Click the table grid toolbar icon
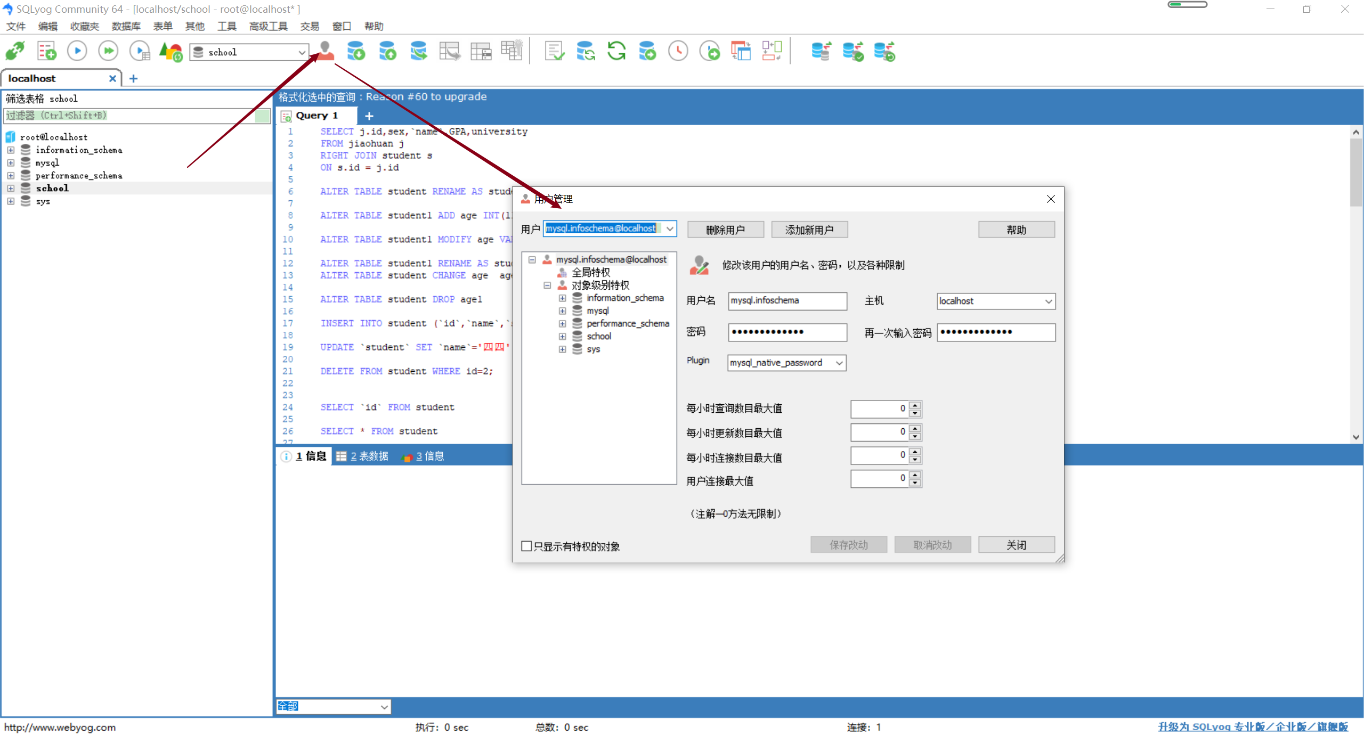 [481, 52]
